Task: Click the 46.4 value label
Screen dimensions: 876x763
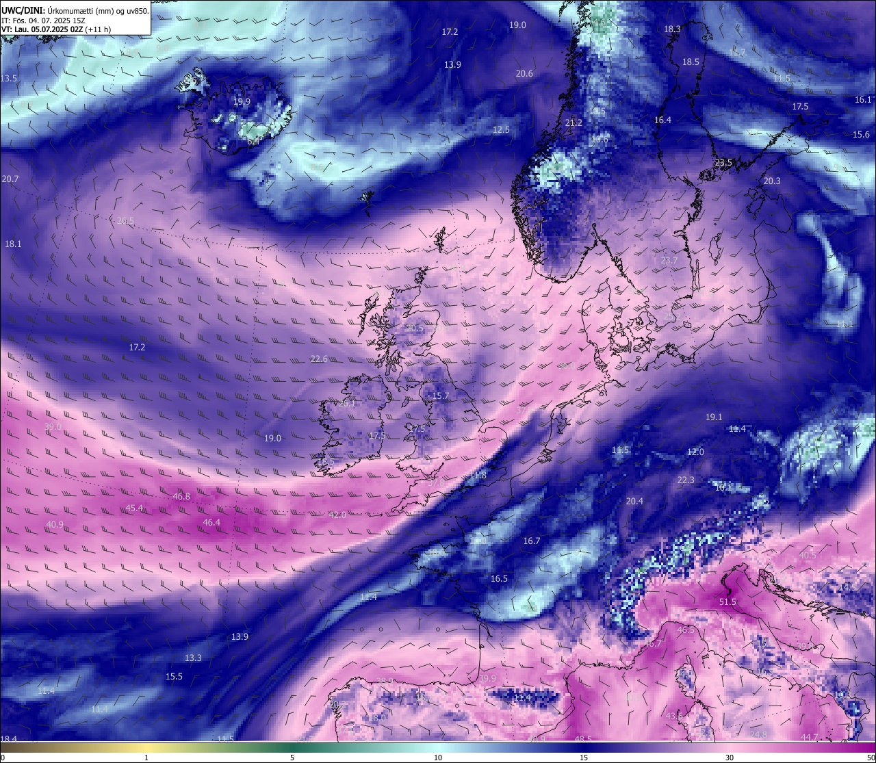Action: click(211, 522)
